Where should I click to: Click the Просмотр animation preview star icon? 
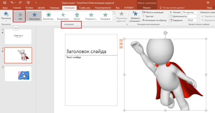(6, 14)
